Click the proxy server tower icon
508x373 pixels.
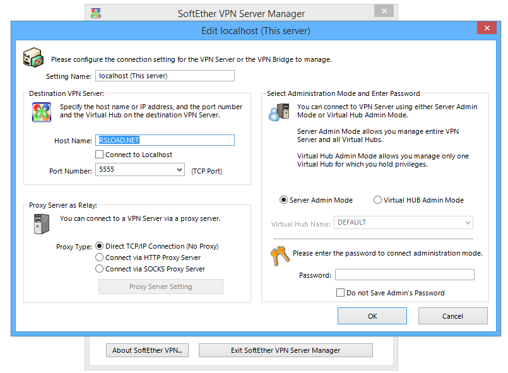click(x=42, y=223)
